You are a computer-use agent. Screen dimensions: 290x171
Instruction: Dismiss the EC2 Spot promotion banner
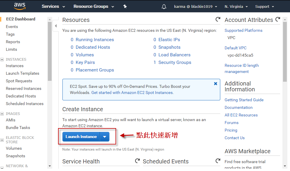click(216, 83)
